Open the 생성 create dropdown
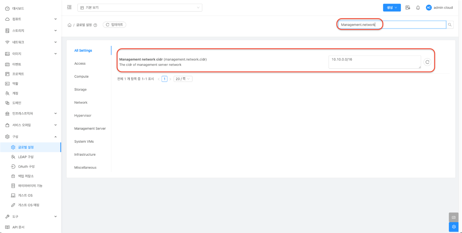The height and width of the screenshot is (233, 462). [x=392, y=8]
